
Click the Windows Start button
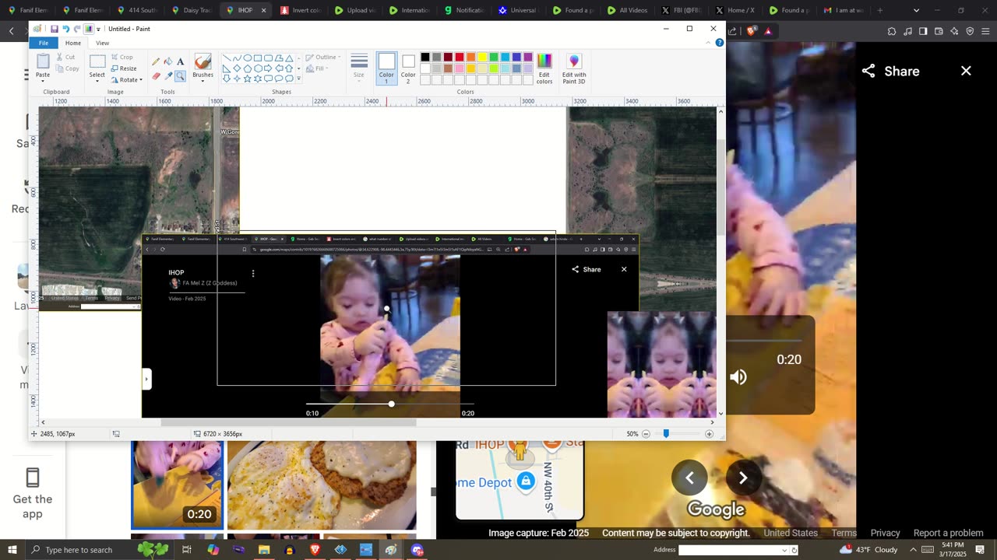pos(12,550)
